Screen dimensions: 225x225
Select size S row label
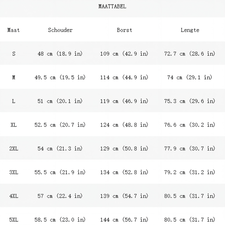click(x=14, y=54)
